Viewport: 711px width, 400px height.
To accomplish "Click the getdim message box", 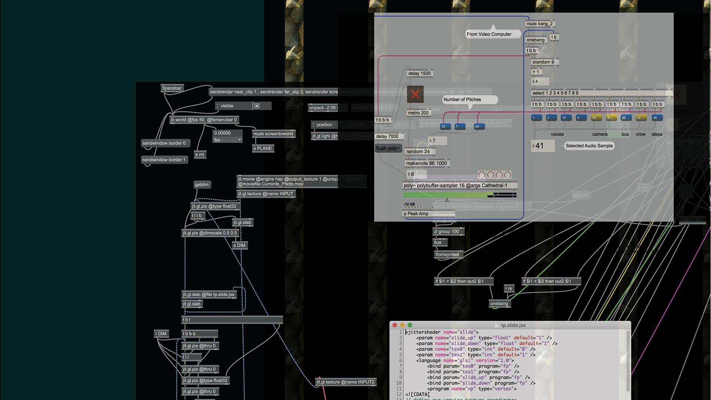I will pyautogui.click(x=202, y=185).
